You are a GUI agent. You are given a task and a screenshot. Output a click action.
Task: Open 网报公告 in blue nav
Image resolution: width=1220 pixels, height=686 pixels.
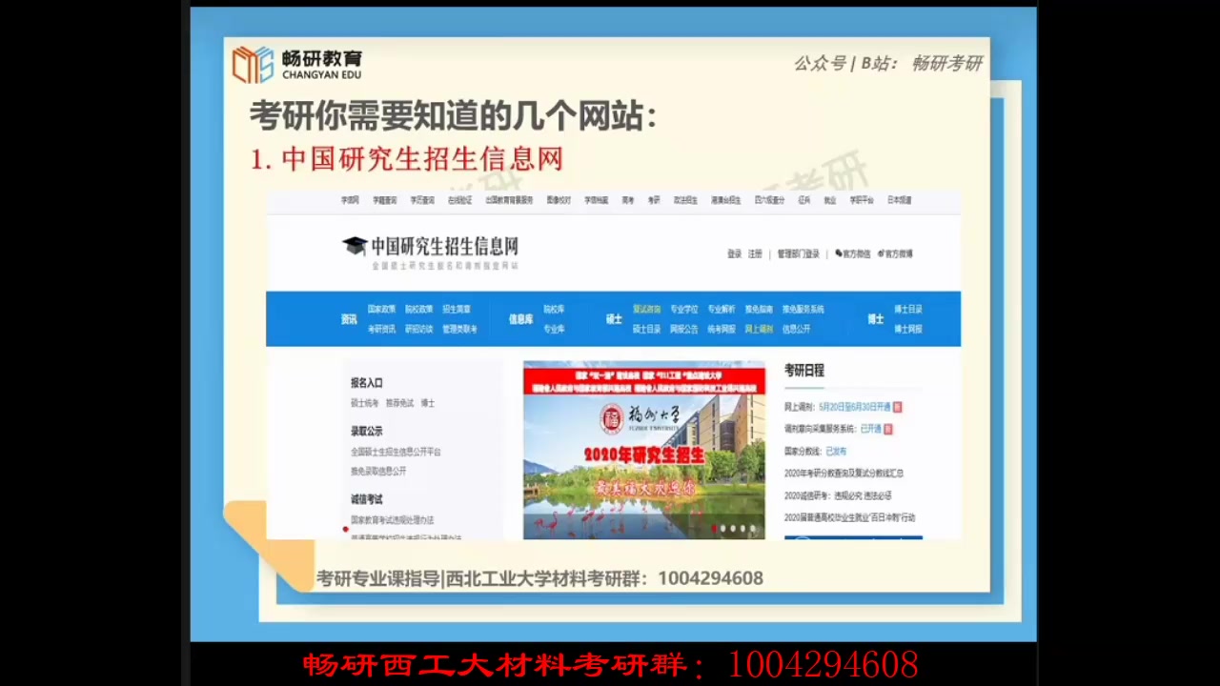point(683,329)
